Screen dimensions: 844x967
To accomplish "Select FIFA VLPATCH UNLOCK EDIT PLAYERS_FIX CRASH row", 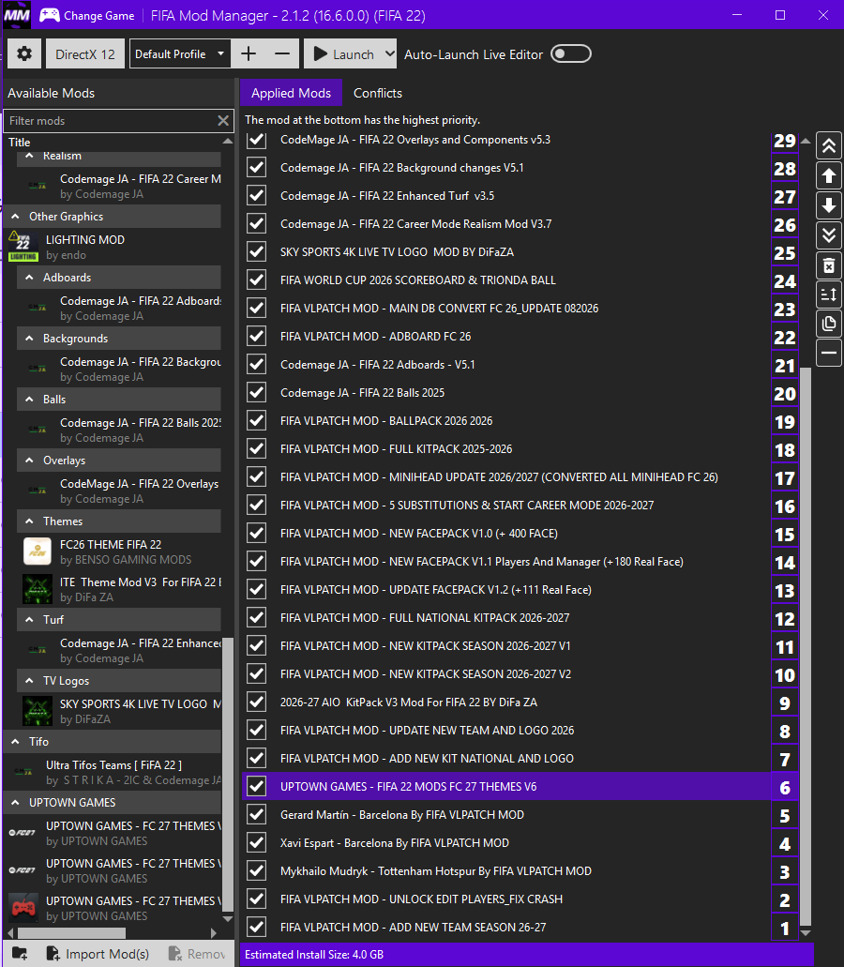I will [506, 899].
